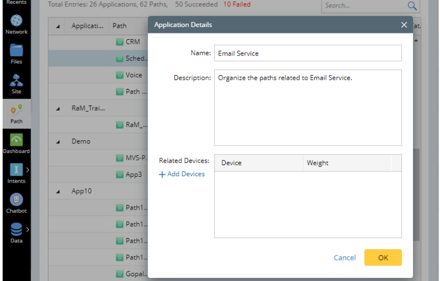The height and width of the screenshot is (281, 440).
Task: Click the Name input field
Action: coord(308,53)
